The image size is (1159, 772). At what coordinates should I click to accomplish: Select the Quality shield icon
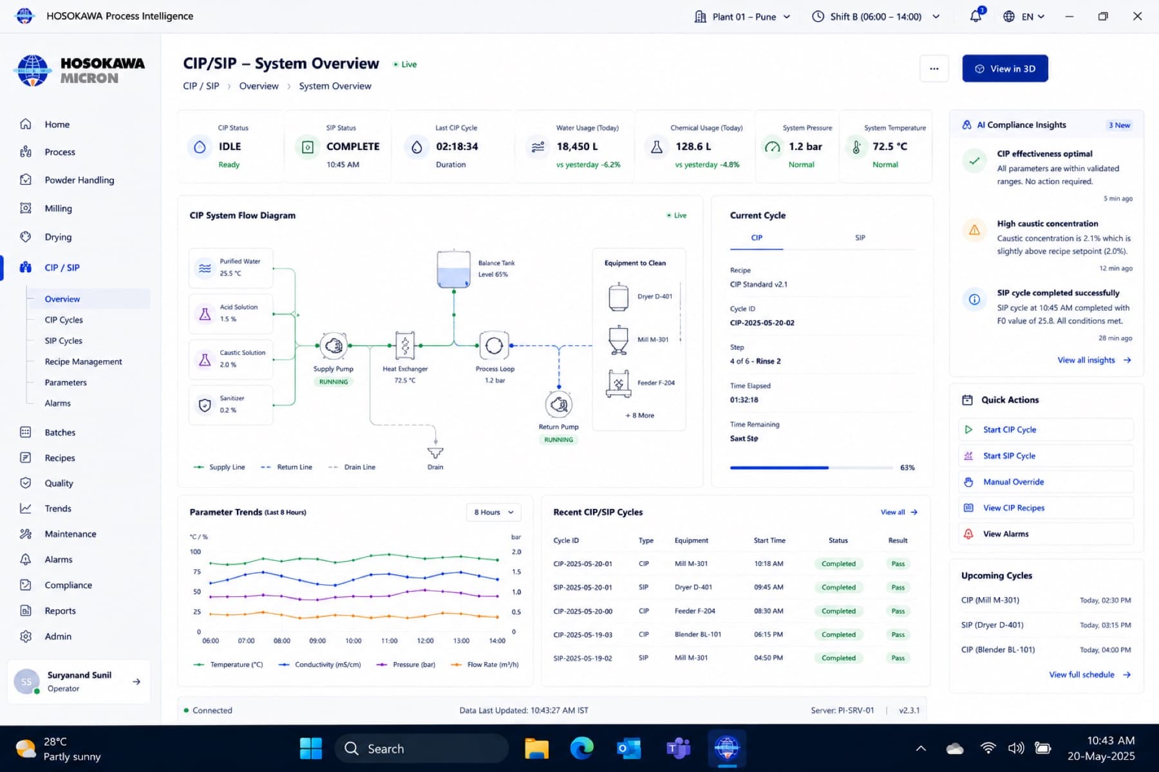point(26,483)
